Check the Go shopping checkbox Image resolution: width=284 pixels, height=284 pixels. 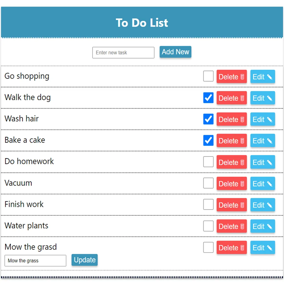click(x=208, y=76)
